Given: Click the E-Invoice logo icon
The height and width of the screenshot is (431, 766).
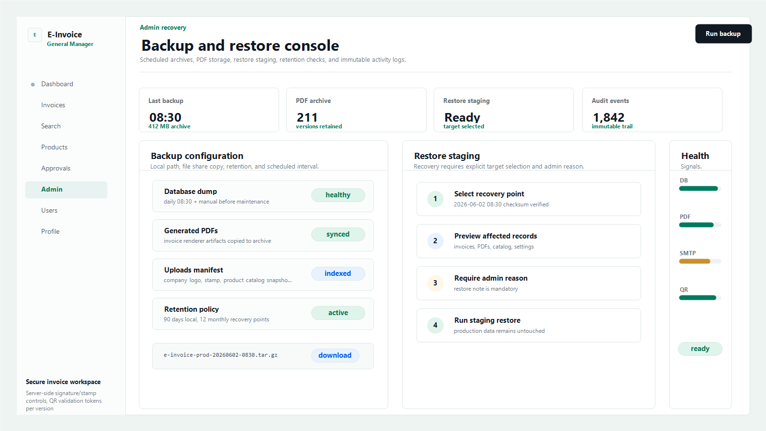Looking at the screenshot, I should pos(35,35).
